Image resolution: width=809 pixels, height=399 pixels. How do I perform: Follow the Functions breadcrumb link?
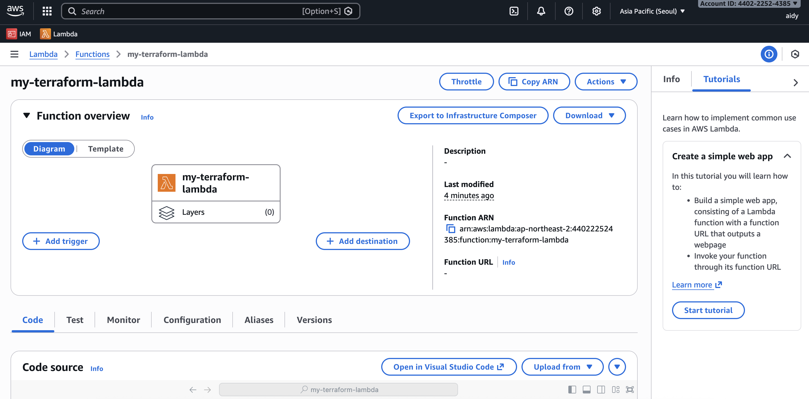click(92, 54)
